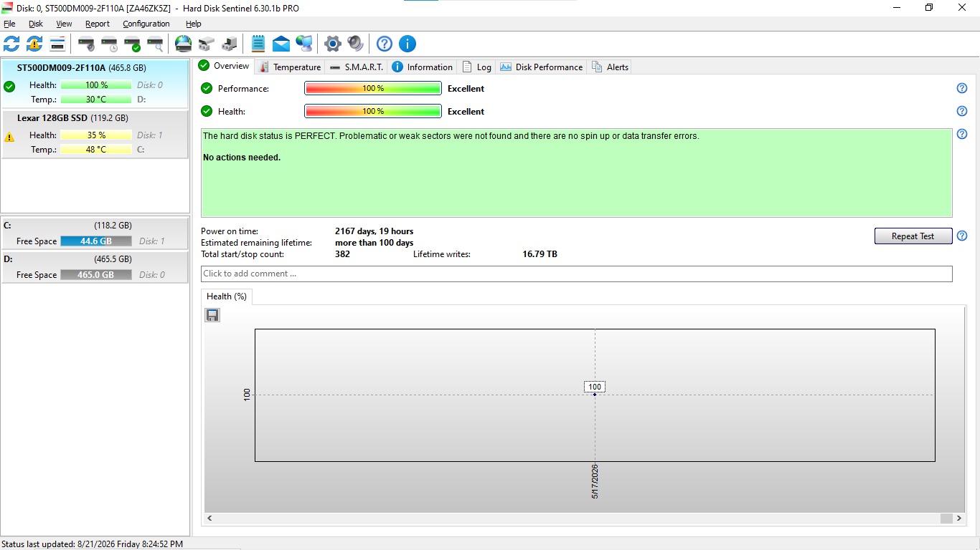The image size is (980, 550).
Task: Click the hard drive with speaker icon
Action: coord(86,44)
